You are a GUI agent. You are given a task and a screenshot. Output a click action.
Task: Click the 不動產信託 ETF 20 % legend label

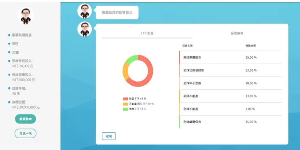tap(141, 104)
